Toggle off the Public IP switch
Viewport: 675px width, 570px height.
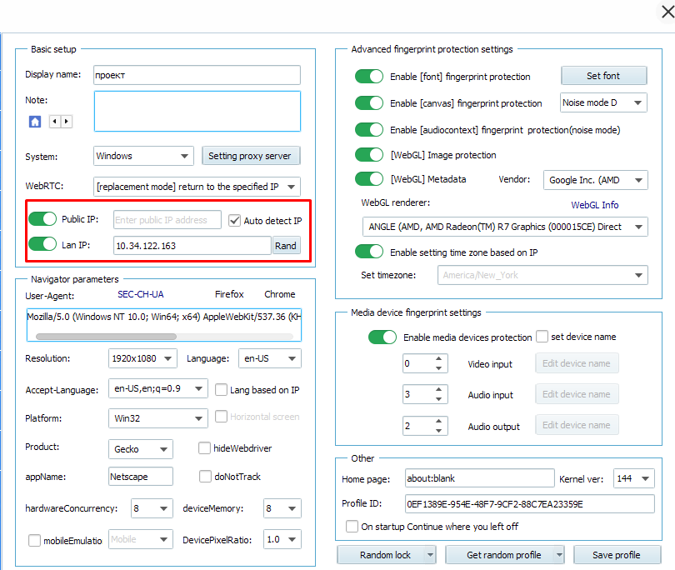click(42, 219)
